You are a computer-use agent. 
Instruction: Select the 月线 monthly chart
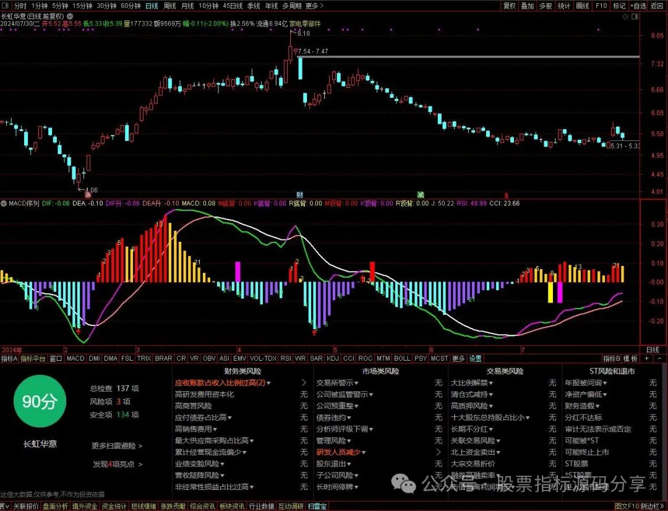click(187, 6)
